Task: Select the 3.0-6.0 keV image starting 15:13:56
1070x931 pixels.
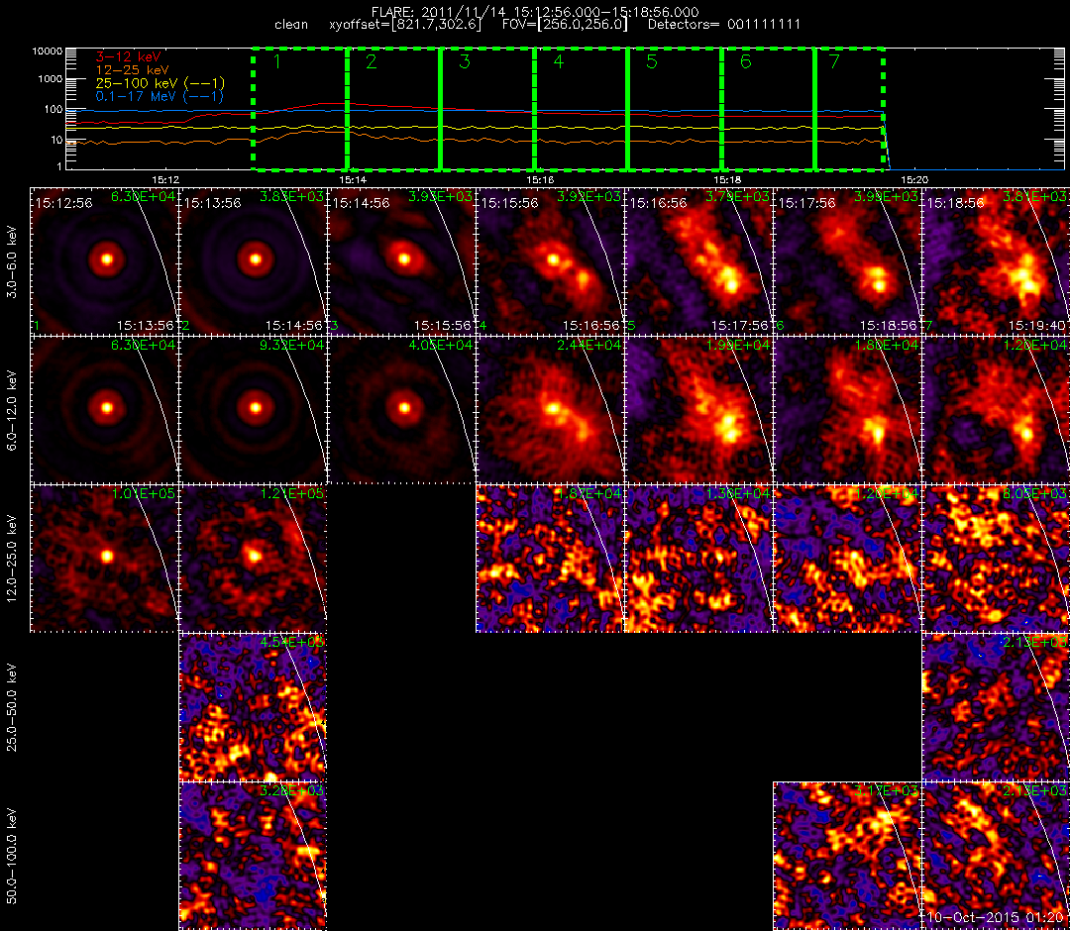Action: click(x=254, y=260)
